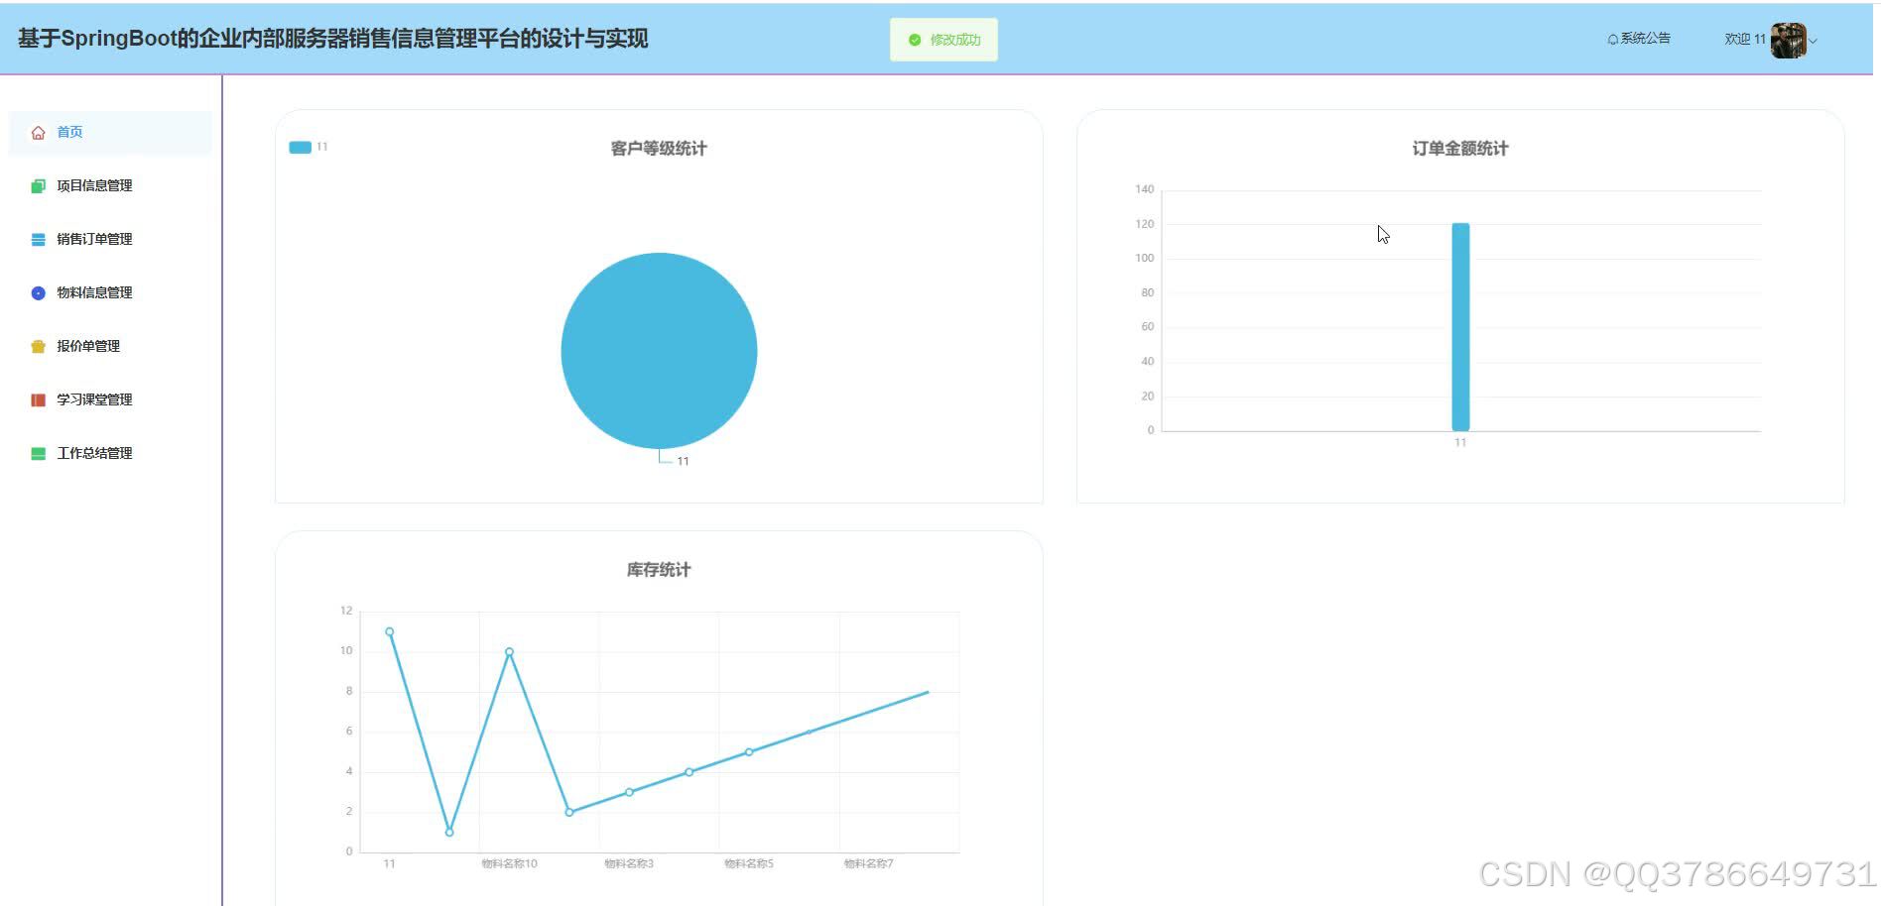Click the red 学习课堂管理 book icon
The width and height of the screenshot is (1881, 906).
click(38, 400)
